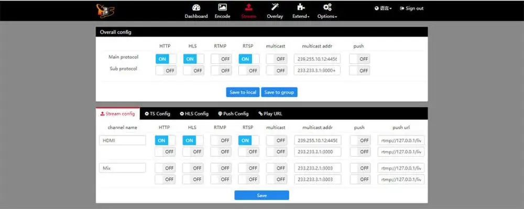Click the Save to group button
524x209 pixels.
coord(279,92)
